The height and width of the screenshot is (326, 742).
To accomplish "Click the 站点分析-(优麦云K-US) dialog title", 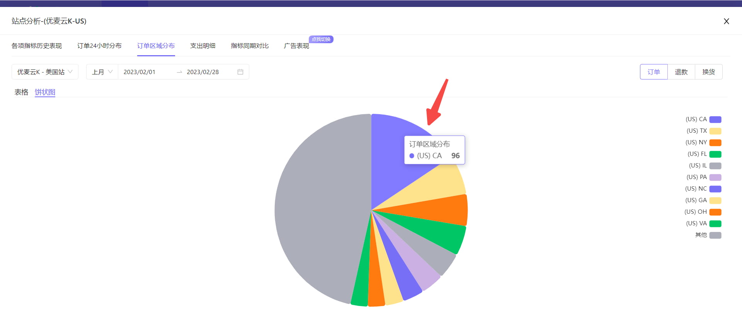I will coord(49,21).
